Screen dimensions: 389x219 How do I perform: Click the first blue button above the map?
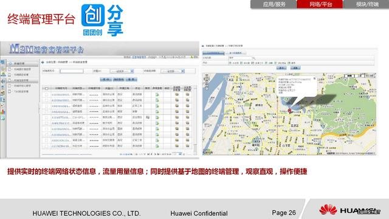281,68
